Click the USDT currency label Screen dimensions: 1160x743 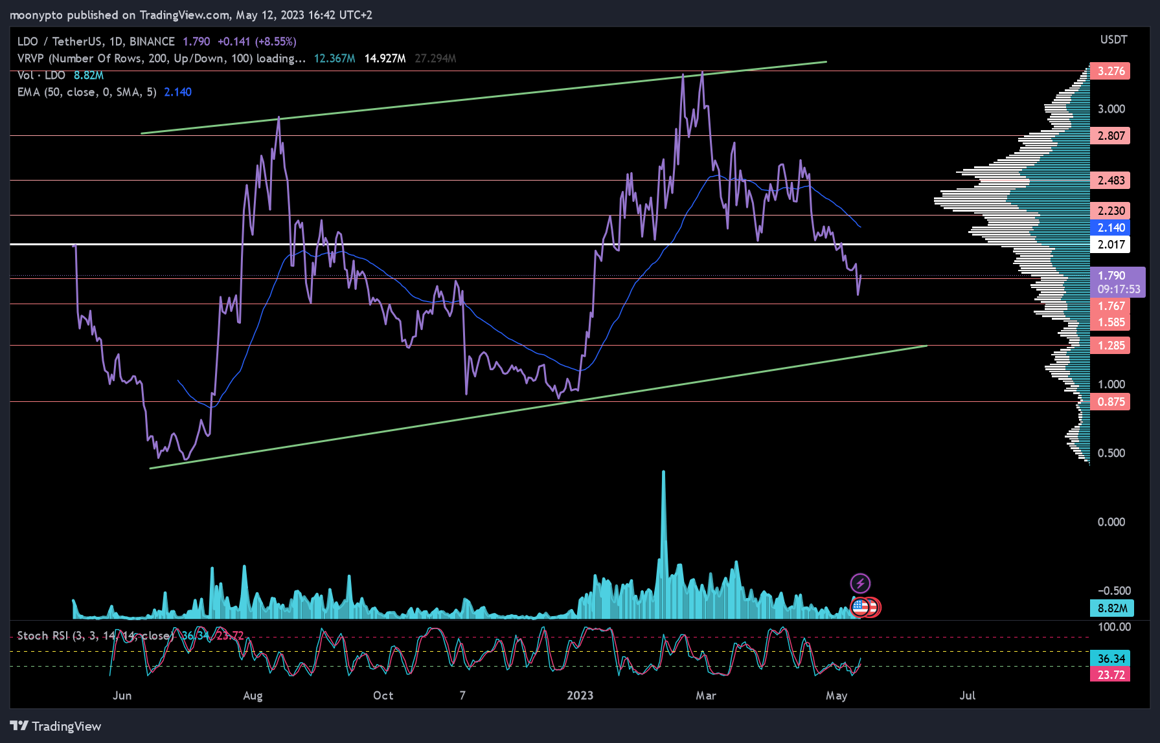[1113, 40]
